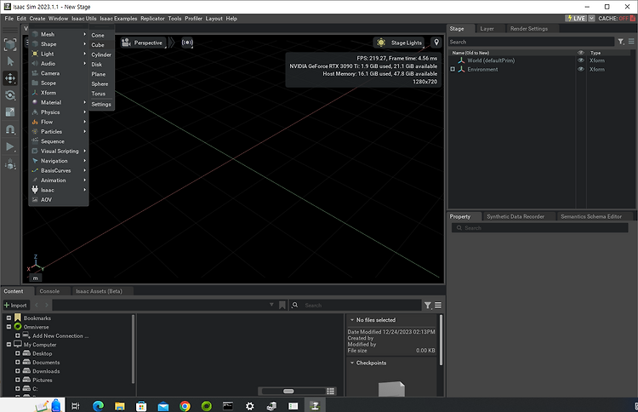Open the Stage Lights menu

pos(400,43)
